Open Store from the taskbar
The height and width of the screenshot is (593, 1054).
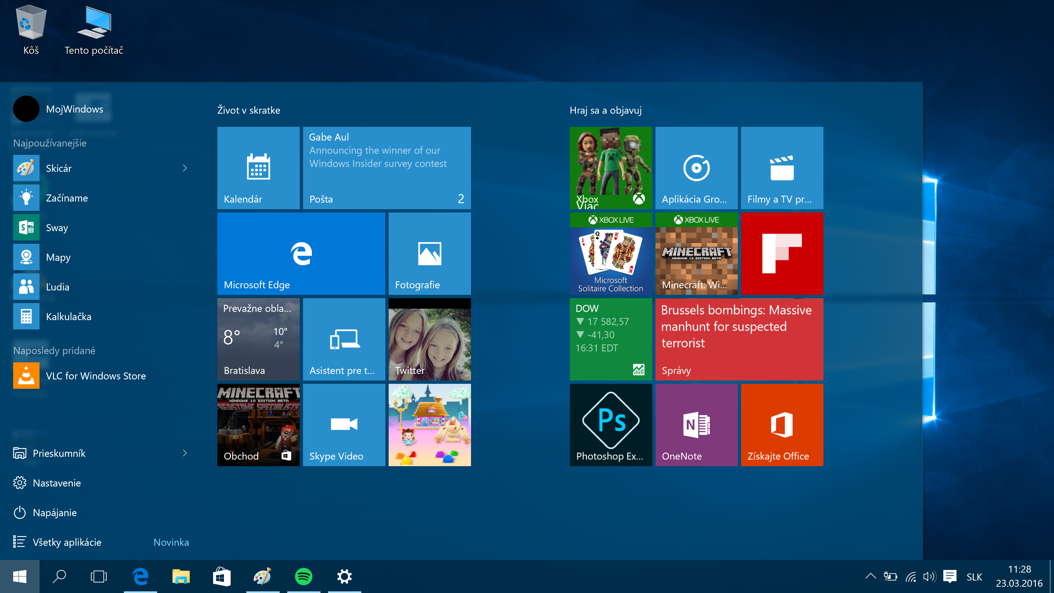[x=222, y=577]
